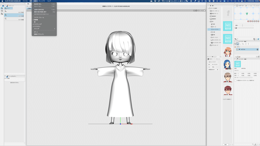
Task: Open the culling (カリング) submenu
Action: click(x=44, y=29)
